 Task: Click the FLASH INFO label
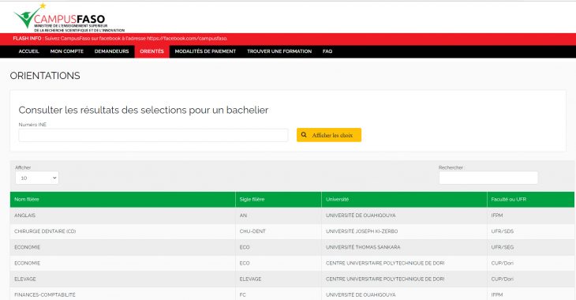click(27, 39)
